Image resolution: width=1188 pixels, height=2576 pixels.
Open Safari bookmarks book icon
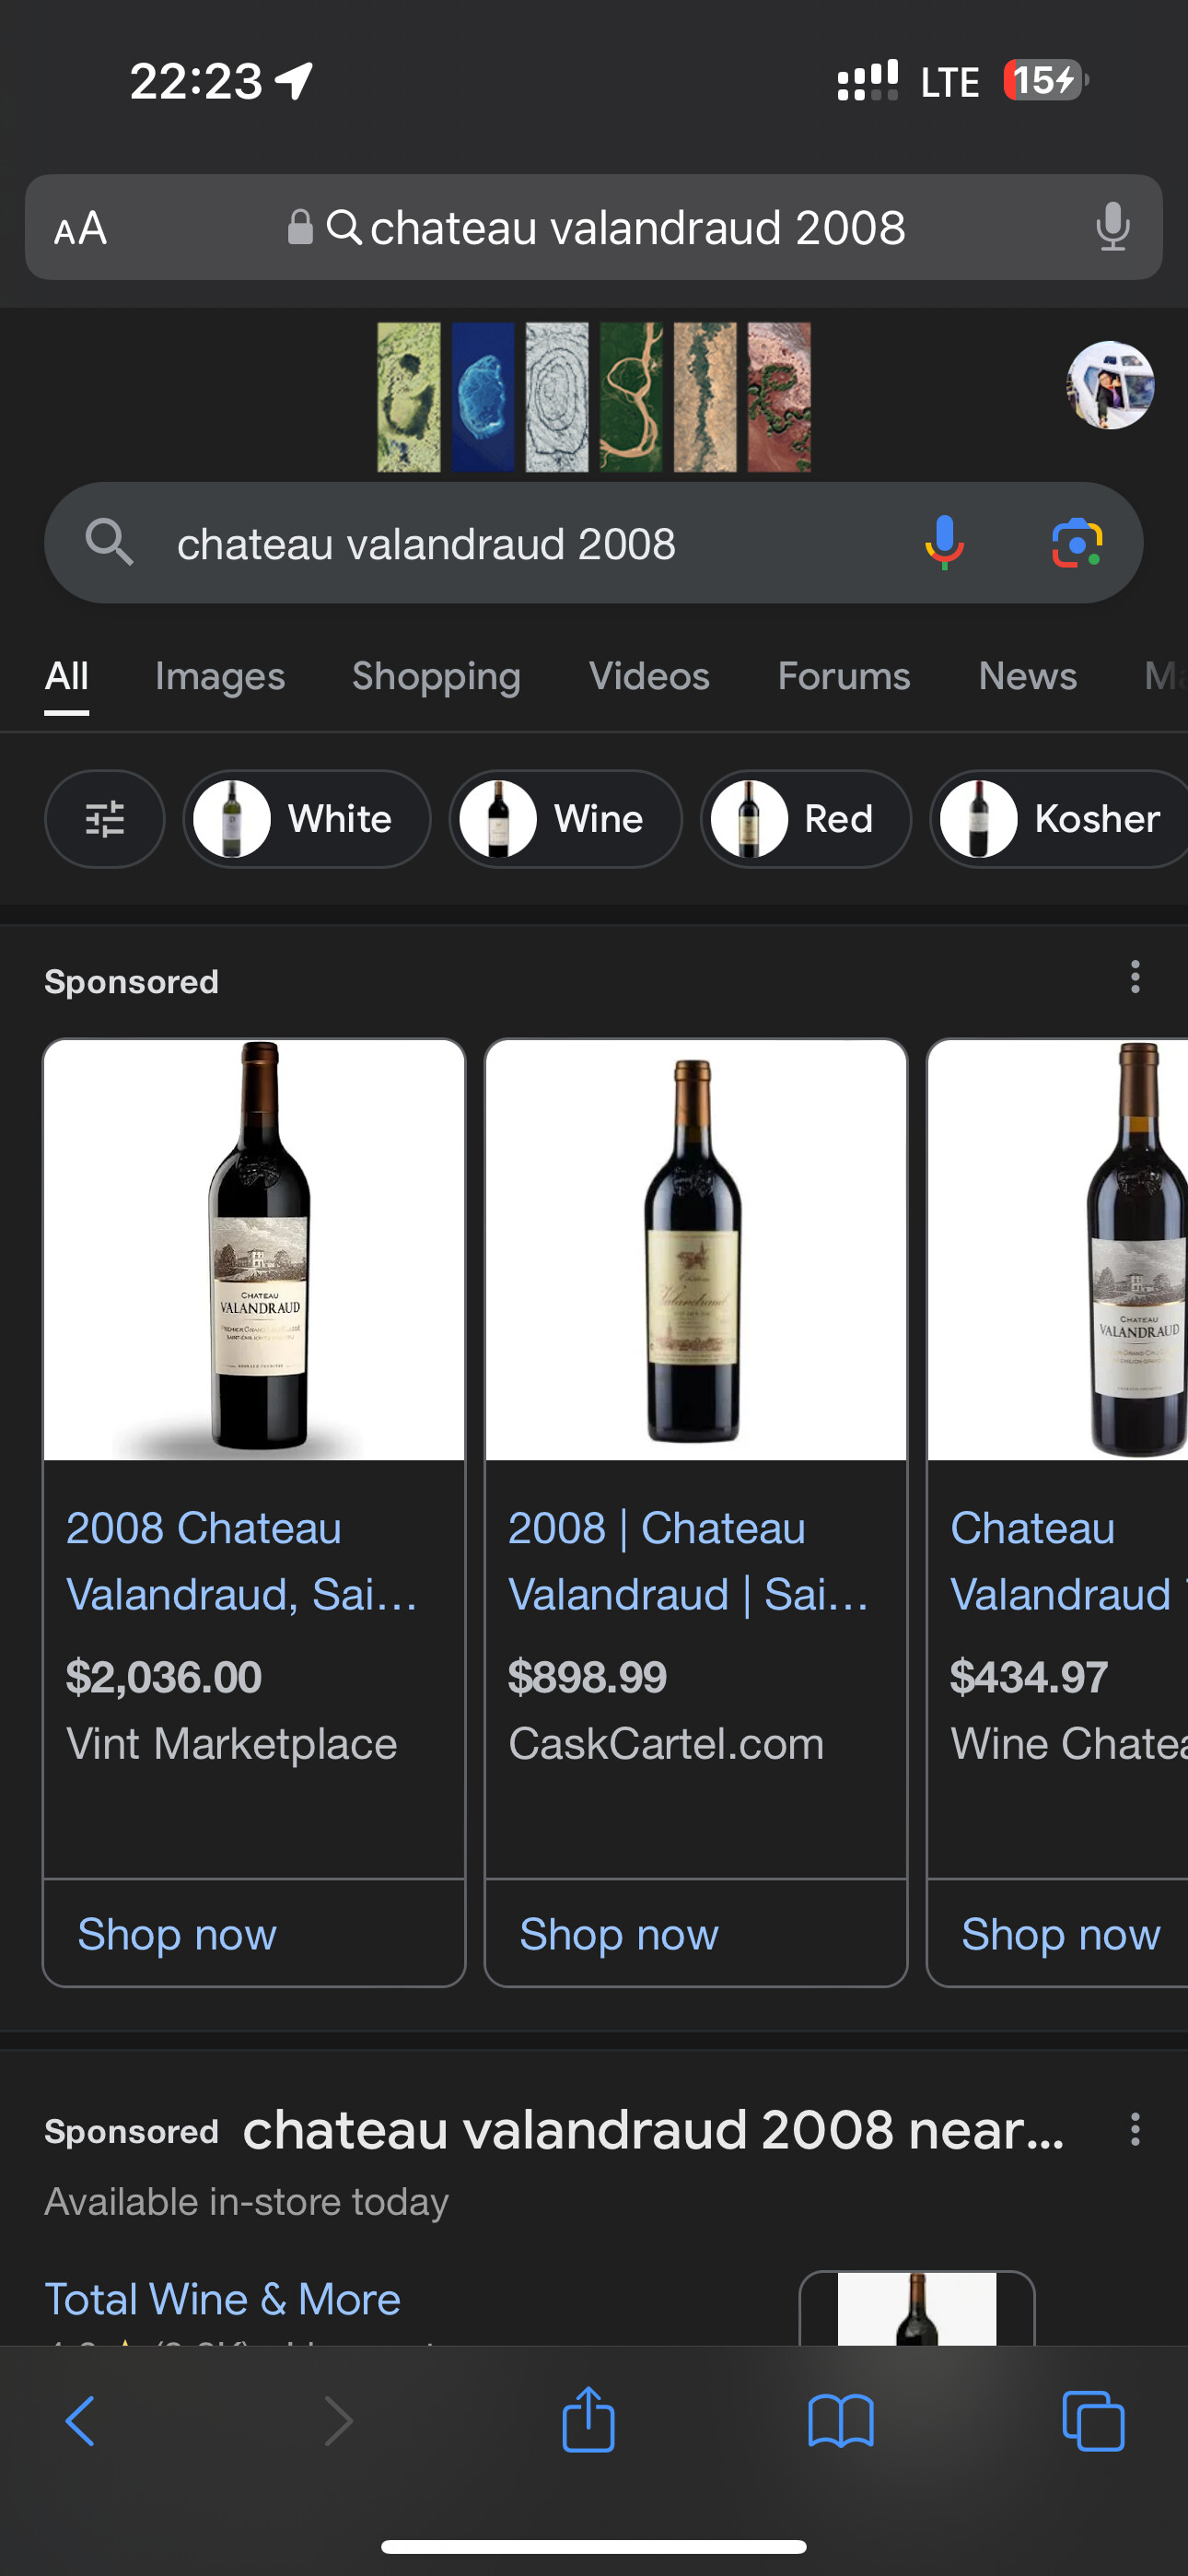coord(840,2421)
